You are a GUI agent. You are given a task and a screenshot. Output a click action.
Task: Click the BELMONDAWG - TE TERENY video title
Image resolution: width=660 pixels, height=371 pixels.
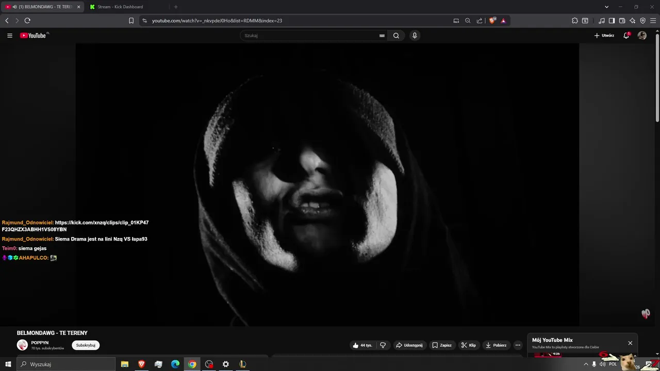pos(52,333)
